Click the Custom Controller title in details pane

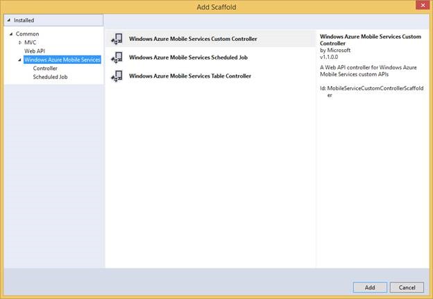click(371, 40)
